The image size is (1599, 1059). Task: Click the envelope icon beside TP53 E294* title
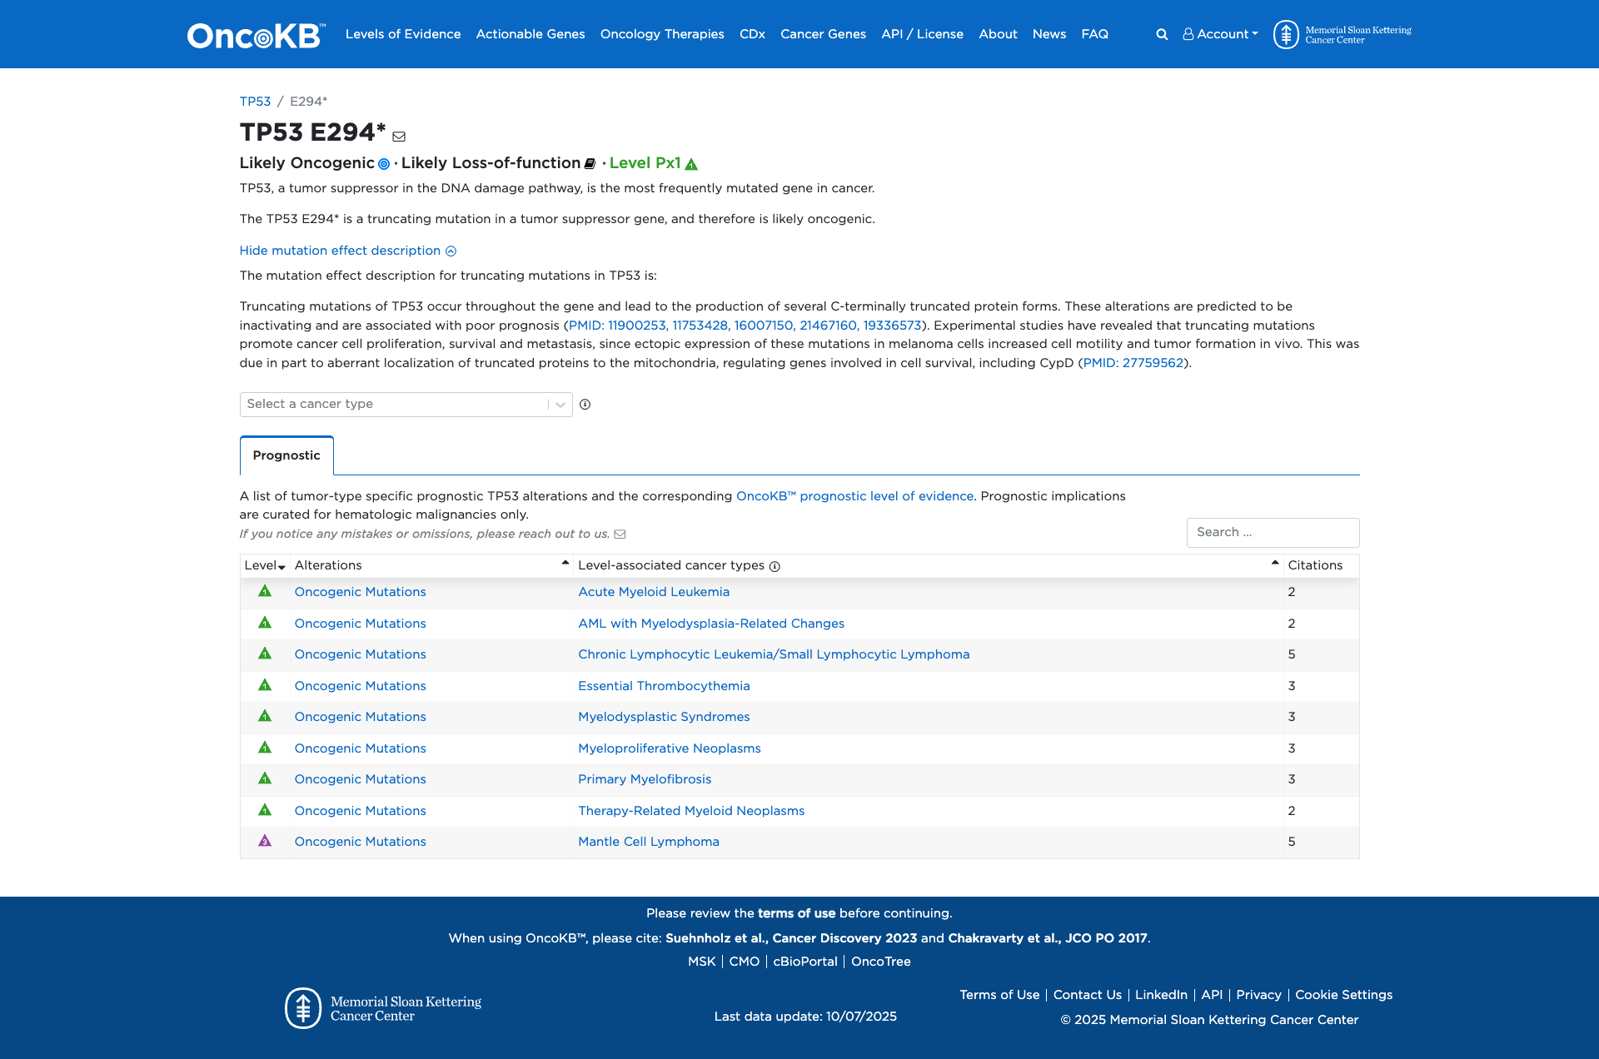400,137
